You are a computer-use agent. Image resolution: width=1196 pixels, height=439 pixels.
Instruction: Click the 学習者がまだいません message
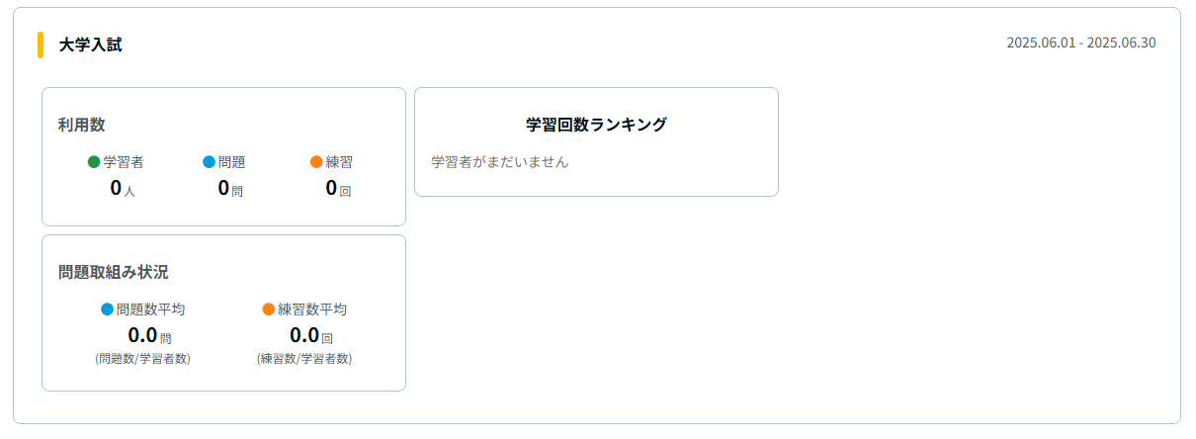point(500,161)
